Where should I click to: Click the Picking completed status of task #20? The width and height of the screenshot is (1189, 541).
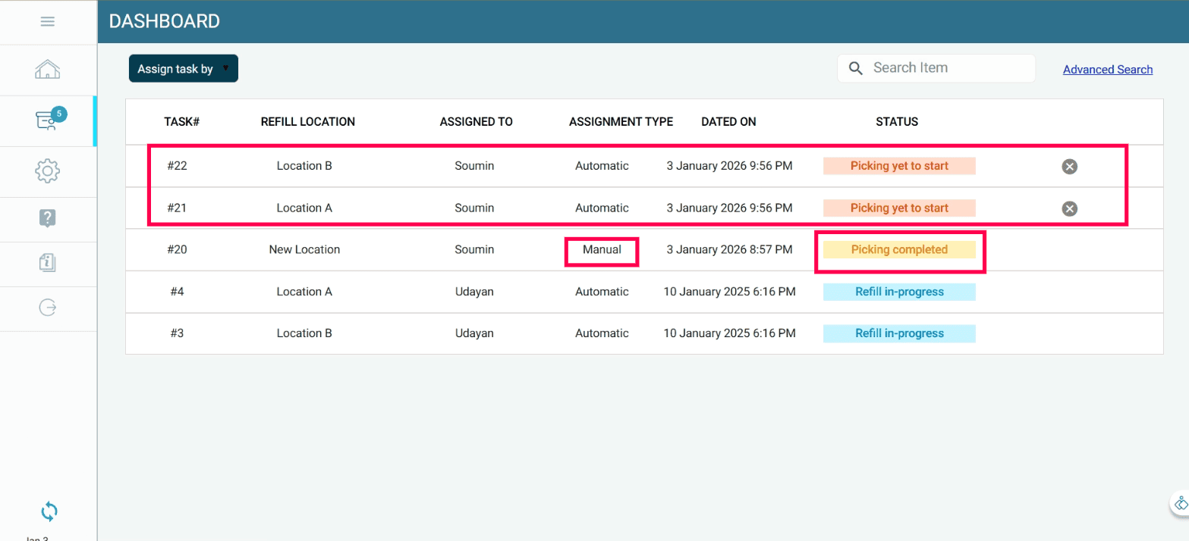pos(899,250)
